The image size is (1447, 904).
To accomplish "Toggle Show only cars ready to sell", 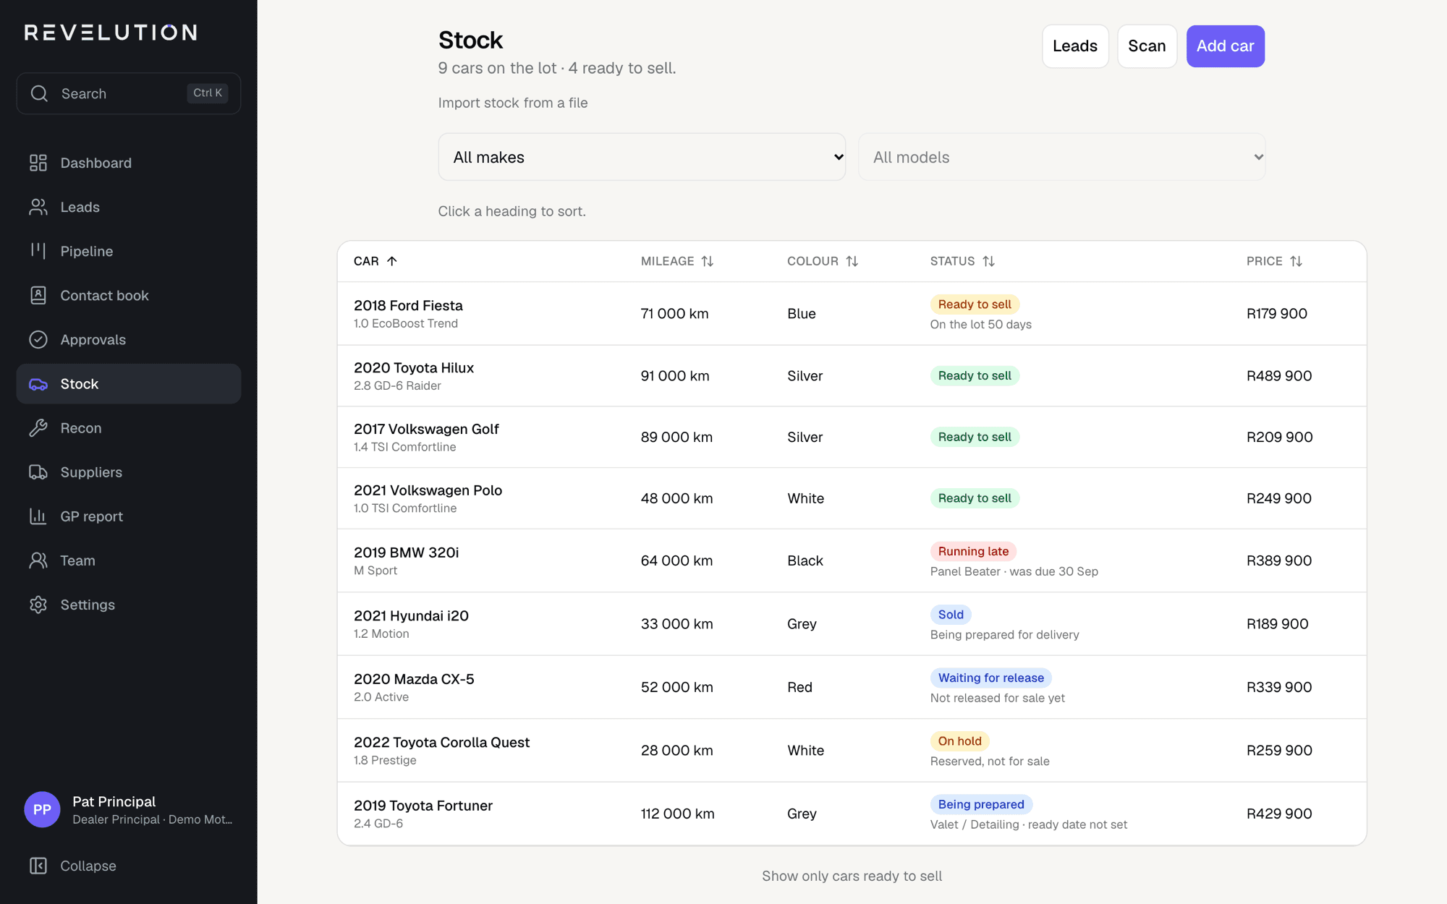I will [852, 876].
